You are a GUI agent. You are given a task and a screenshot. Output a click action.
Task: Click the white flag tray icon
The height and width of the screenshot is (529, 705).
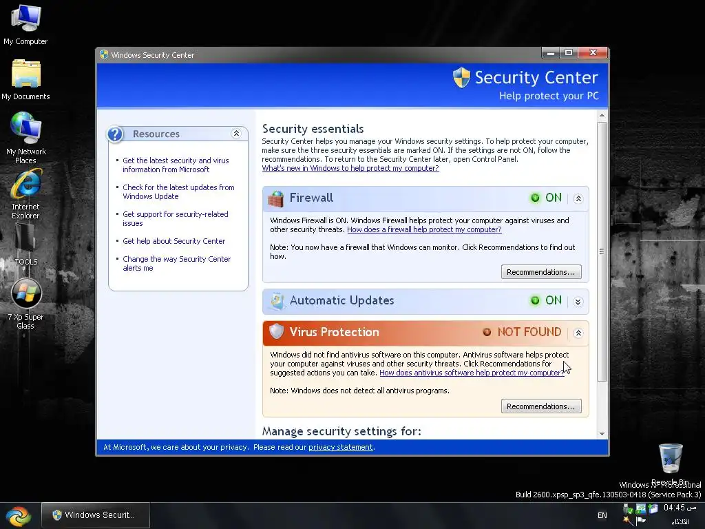[641, 521]
